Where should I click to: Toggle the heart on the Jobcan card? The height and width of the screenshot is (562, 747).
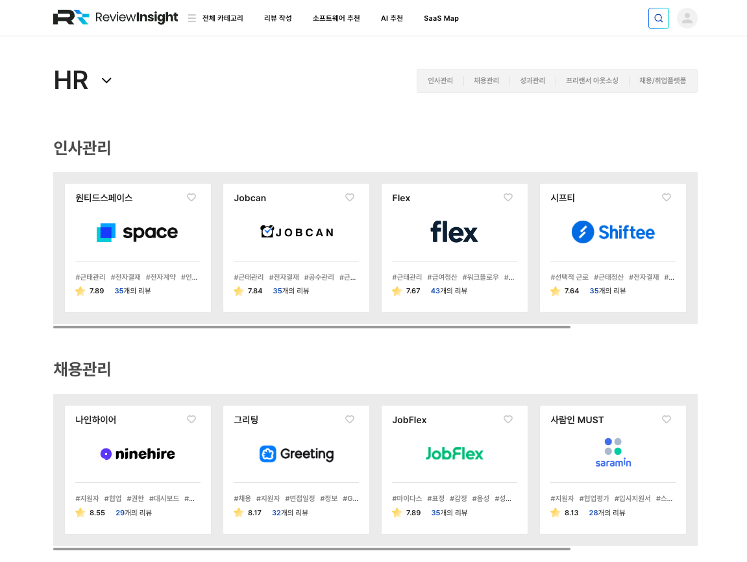point(350,197)
